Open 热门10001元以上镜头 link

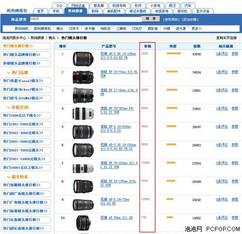[x=26, y=167]
